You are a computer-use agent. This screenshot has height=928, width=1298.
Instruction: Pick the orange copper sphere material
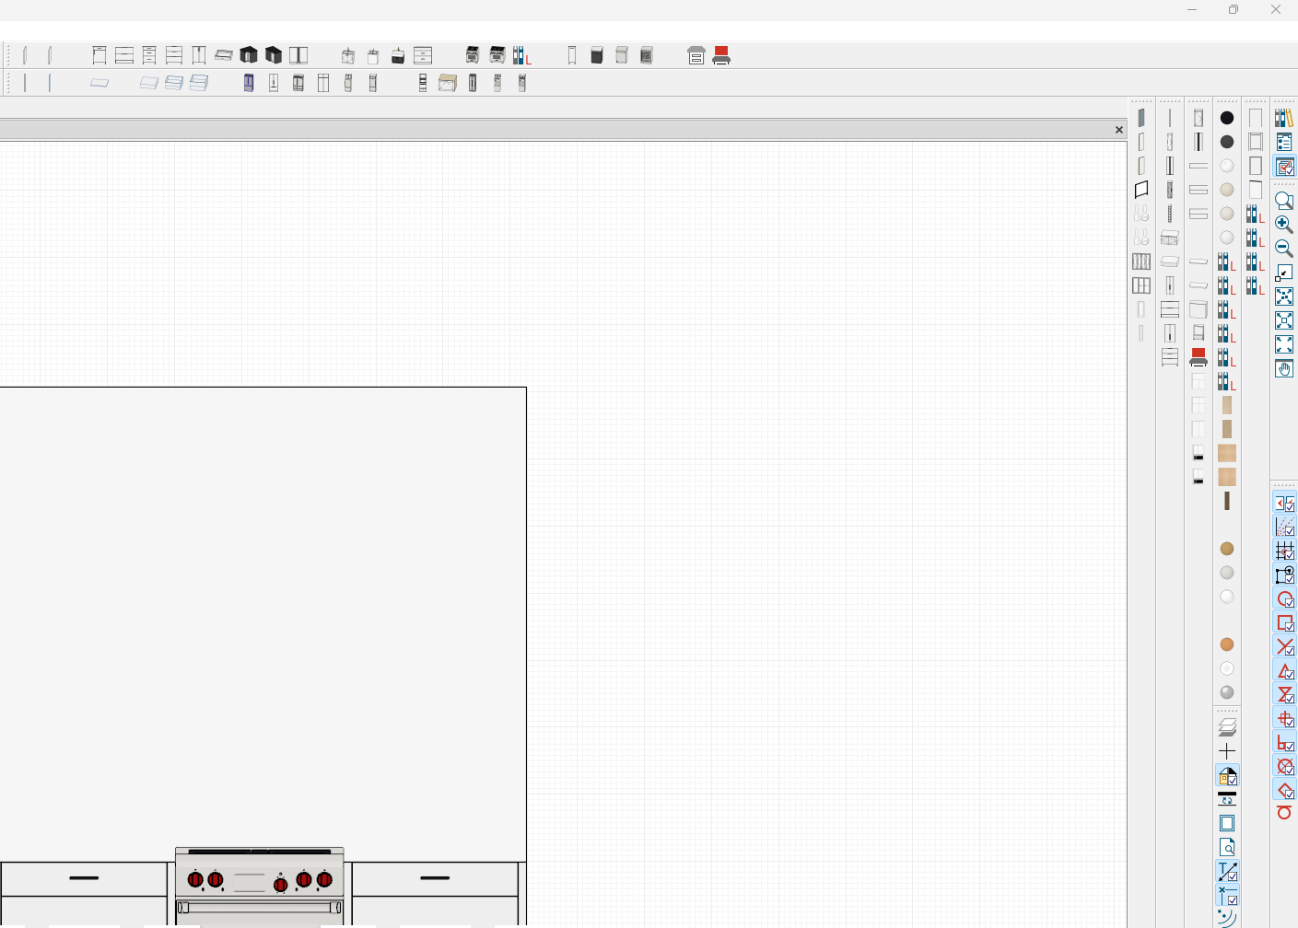pyautogui.click(x=1227, y=644)
